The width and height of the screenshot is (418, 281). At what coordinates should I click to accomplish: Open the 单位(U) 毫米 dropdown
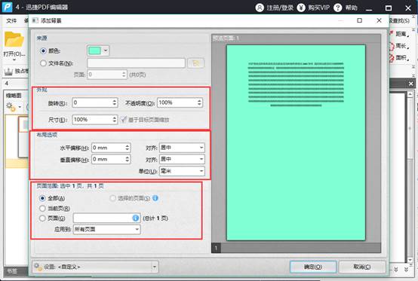click(182, 171)
